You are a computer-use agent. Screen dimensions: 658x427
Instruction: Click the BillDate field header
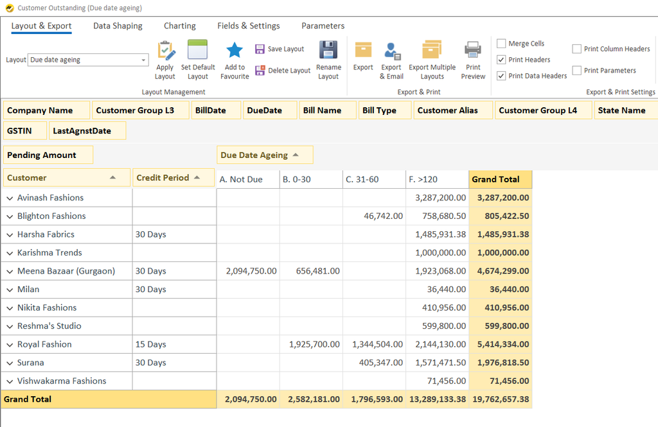pos(216,110)
